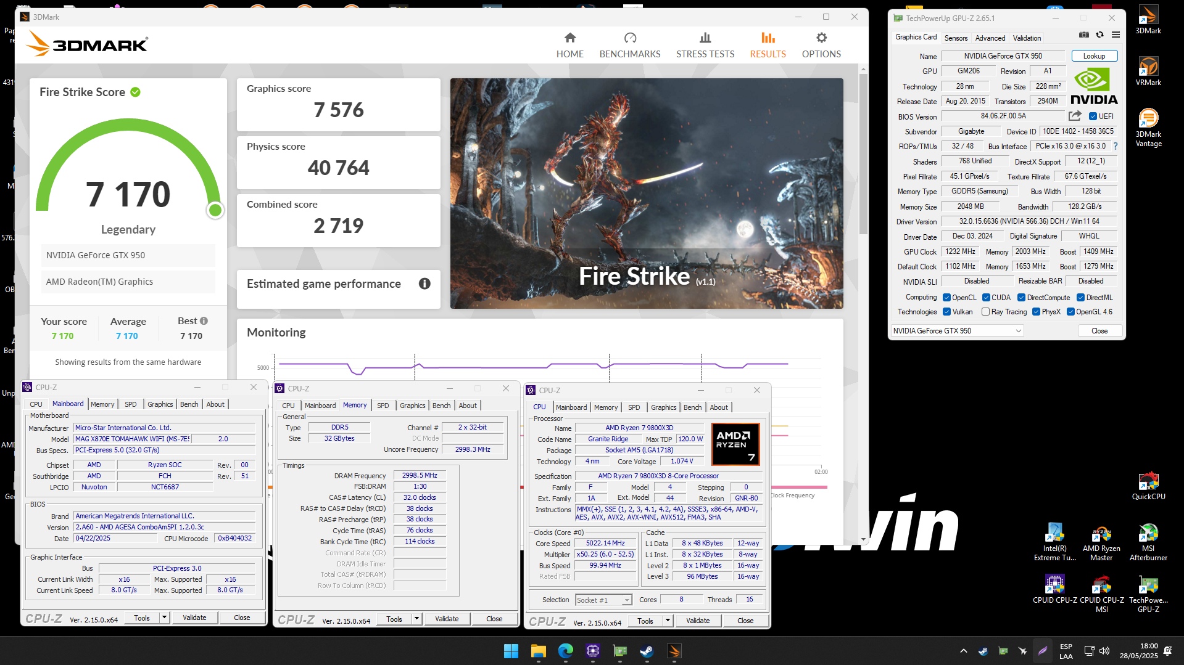The width and height of the screenshot is (1184, 665).
Task: Show hidden system tray icons
Action: [x=963, y=651]
